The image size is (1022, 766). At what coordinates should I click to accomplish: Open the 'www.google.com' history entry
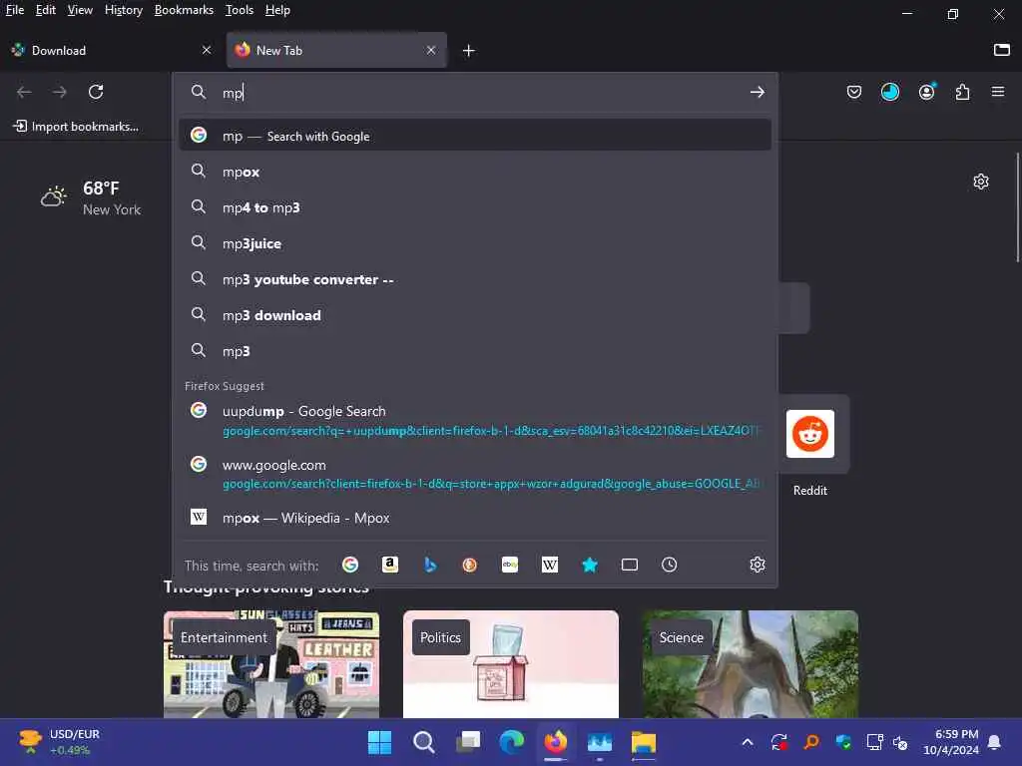[x=474, y=474]
